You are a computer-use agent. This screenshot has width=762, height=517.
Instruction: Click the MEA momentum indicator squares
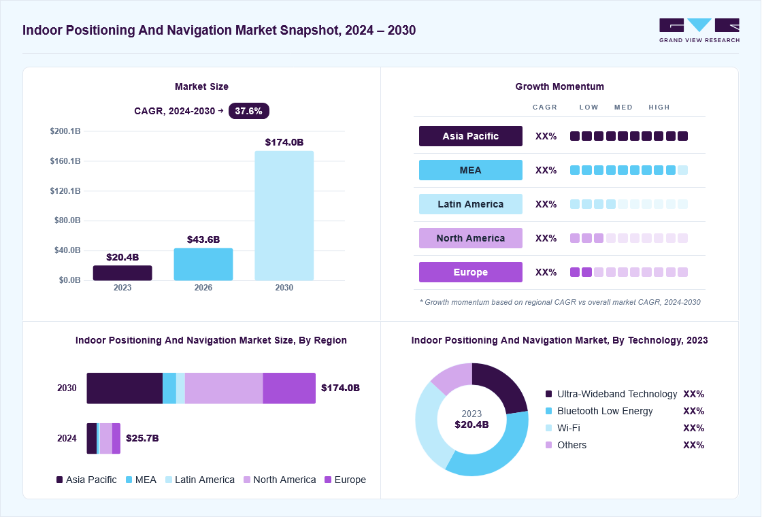629,170
